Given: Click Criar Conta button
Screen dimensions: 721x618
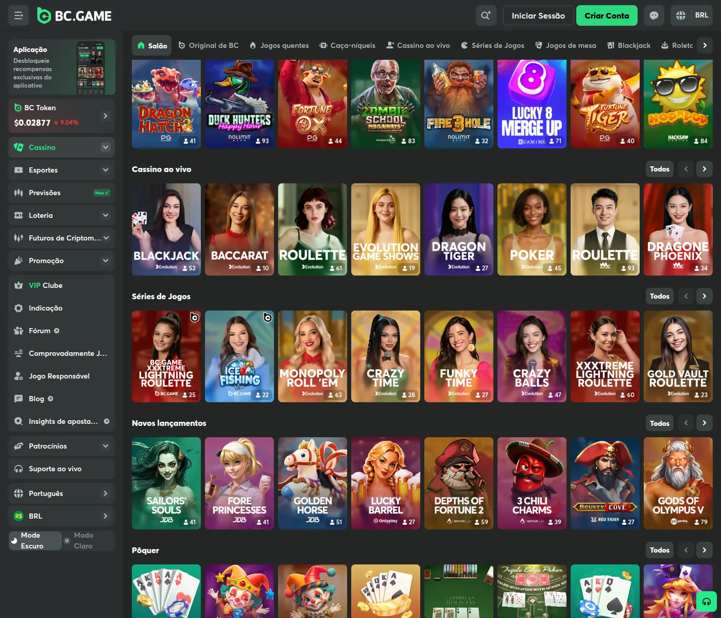Looking at the screenshot, I should pyautogui.click(x=607, y=15).
